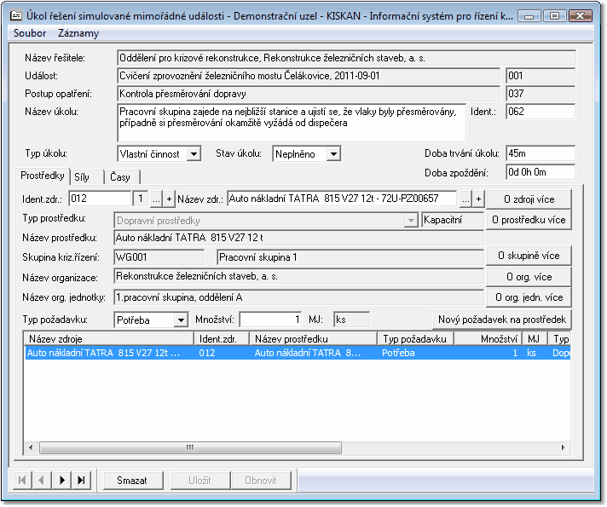Open the Soubor menu

coord(30,33)
